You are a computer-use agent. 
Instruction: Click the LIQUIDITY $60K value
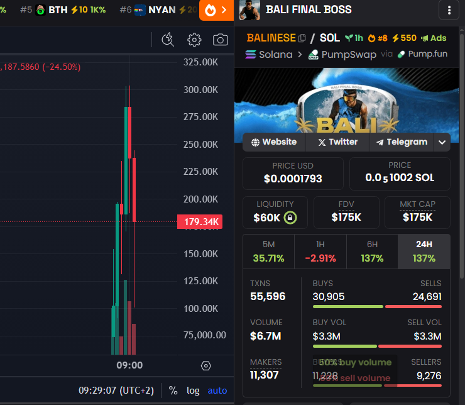(266, 218)
